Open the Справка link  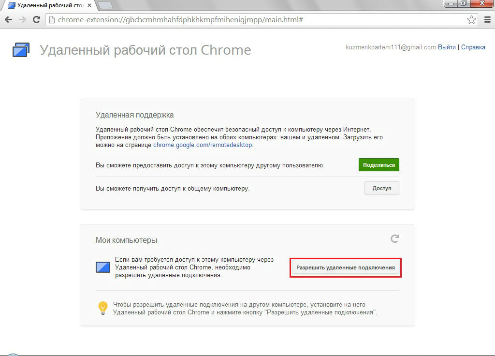pos(473,47)
